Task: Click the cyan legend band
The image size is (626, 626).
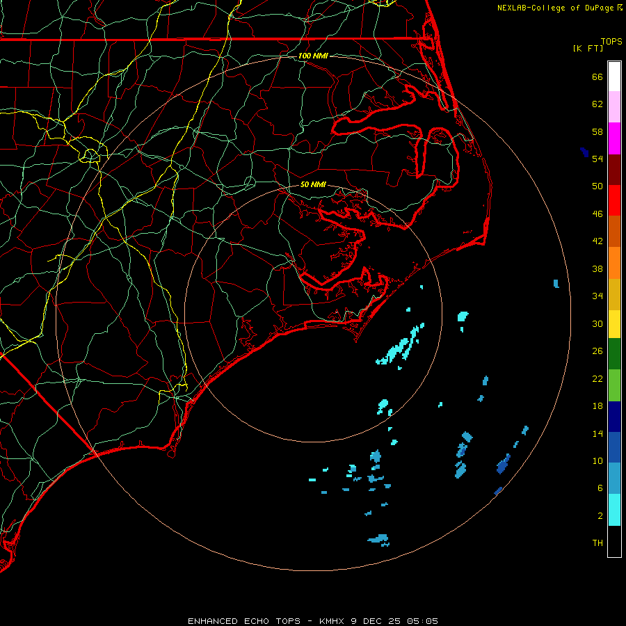Action: [614, 510]
